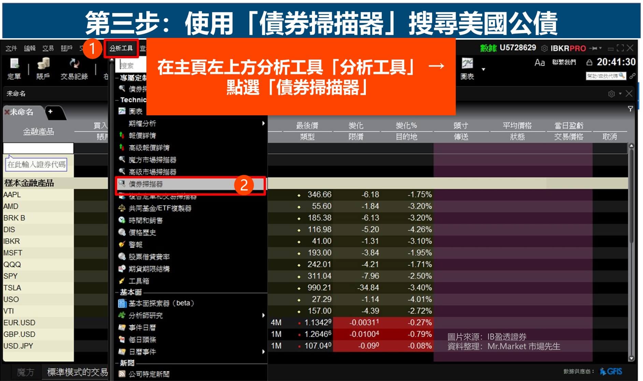Click the 最後價 column header
The image size is (643, 381).
tap(307, 126)
